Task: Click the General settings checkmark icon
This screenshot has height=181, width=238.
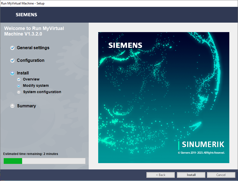Action: click(x=12, y=48)
